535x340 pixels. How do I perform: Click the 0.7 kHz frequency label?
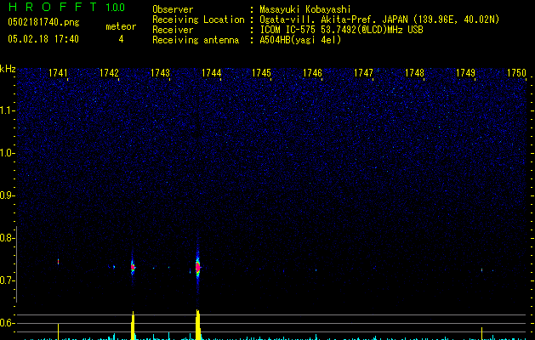[8, 280]
